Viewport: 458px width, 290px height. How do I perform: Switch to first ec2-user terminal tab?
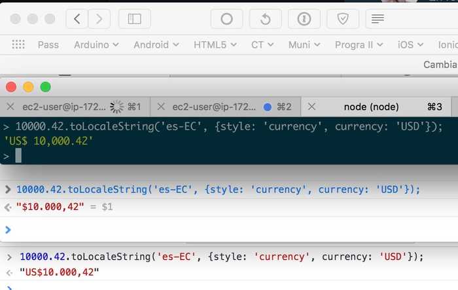[x=75, y=107]
